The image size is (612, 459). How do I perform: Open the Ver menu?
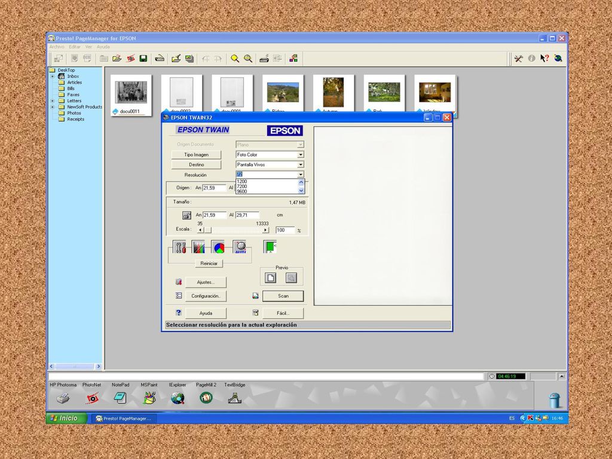pos(88,47)
